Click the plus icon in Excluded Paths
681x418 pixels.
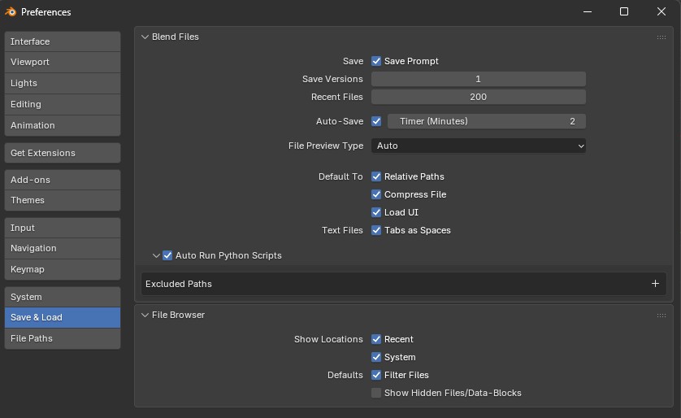point(655,284)
